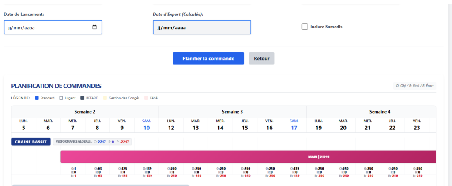Select the Semaine 3 header

coord(232,112)
